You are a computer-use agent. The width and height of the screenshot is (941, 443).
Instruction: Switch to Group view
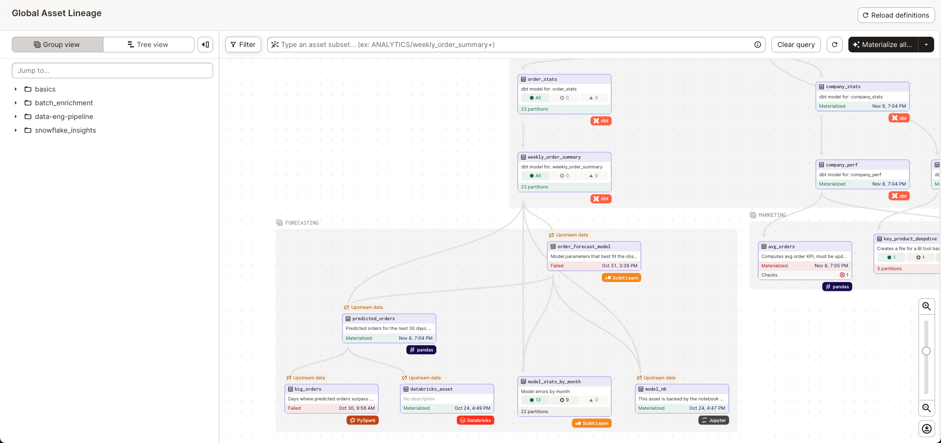[57, 45]
